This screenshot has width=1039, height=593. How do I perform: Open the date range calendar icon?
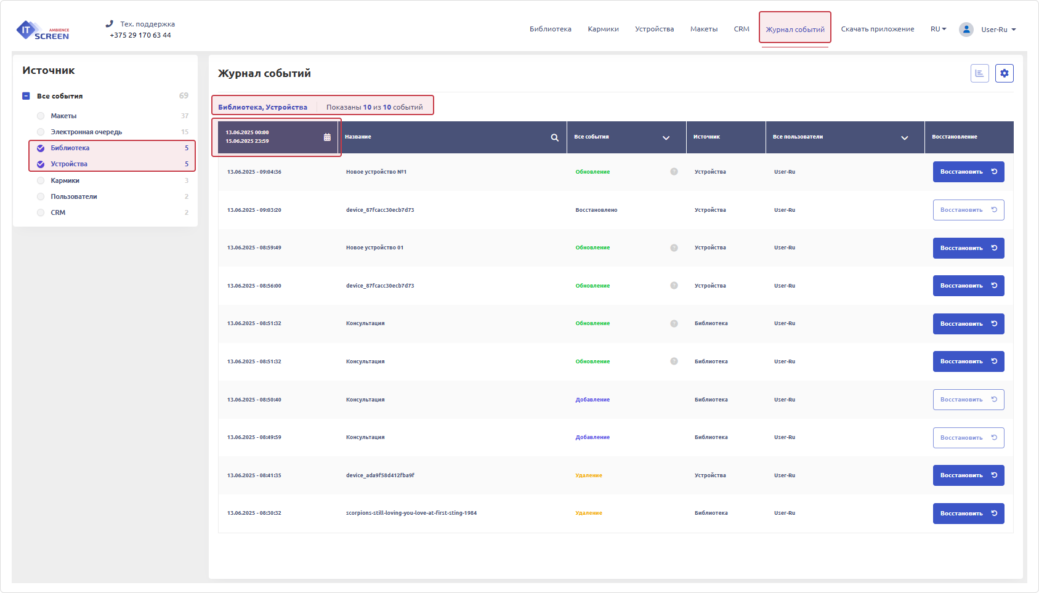click(x=327, y=137)
